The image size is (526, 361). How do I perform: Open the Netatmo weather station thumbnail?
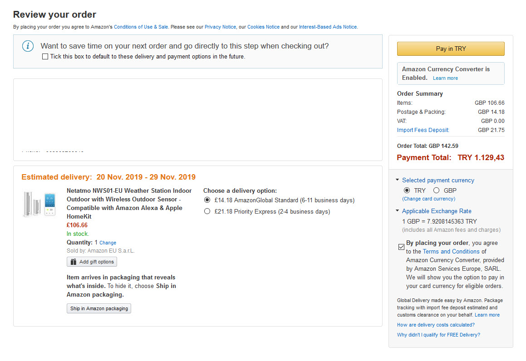pos(39,204)
